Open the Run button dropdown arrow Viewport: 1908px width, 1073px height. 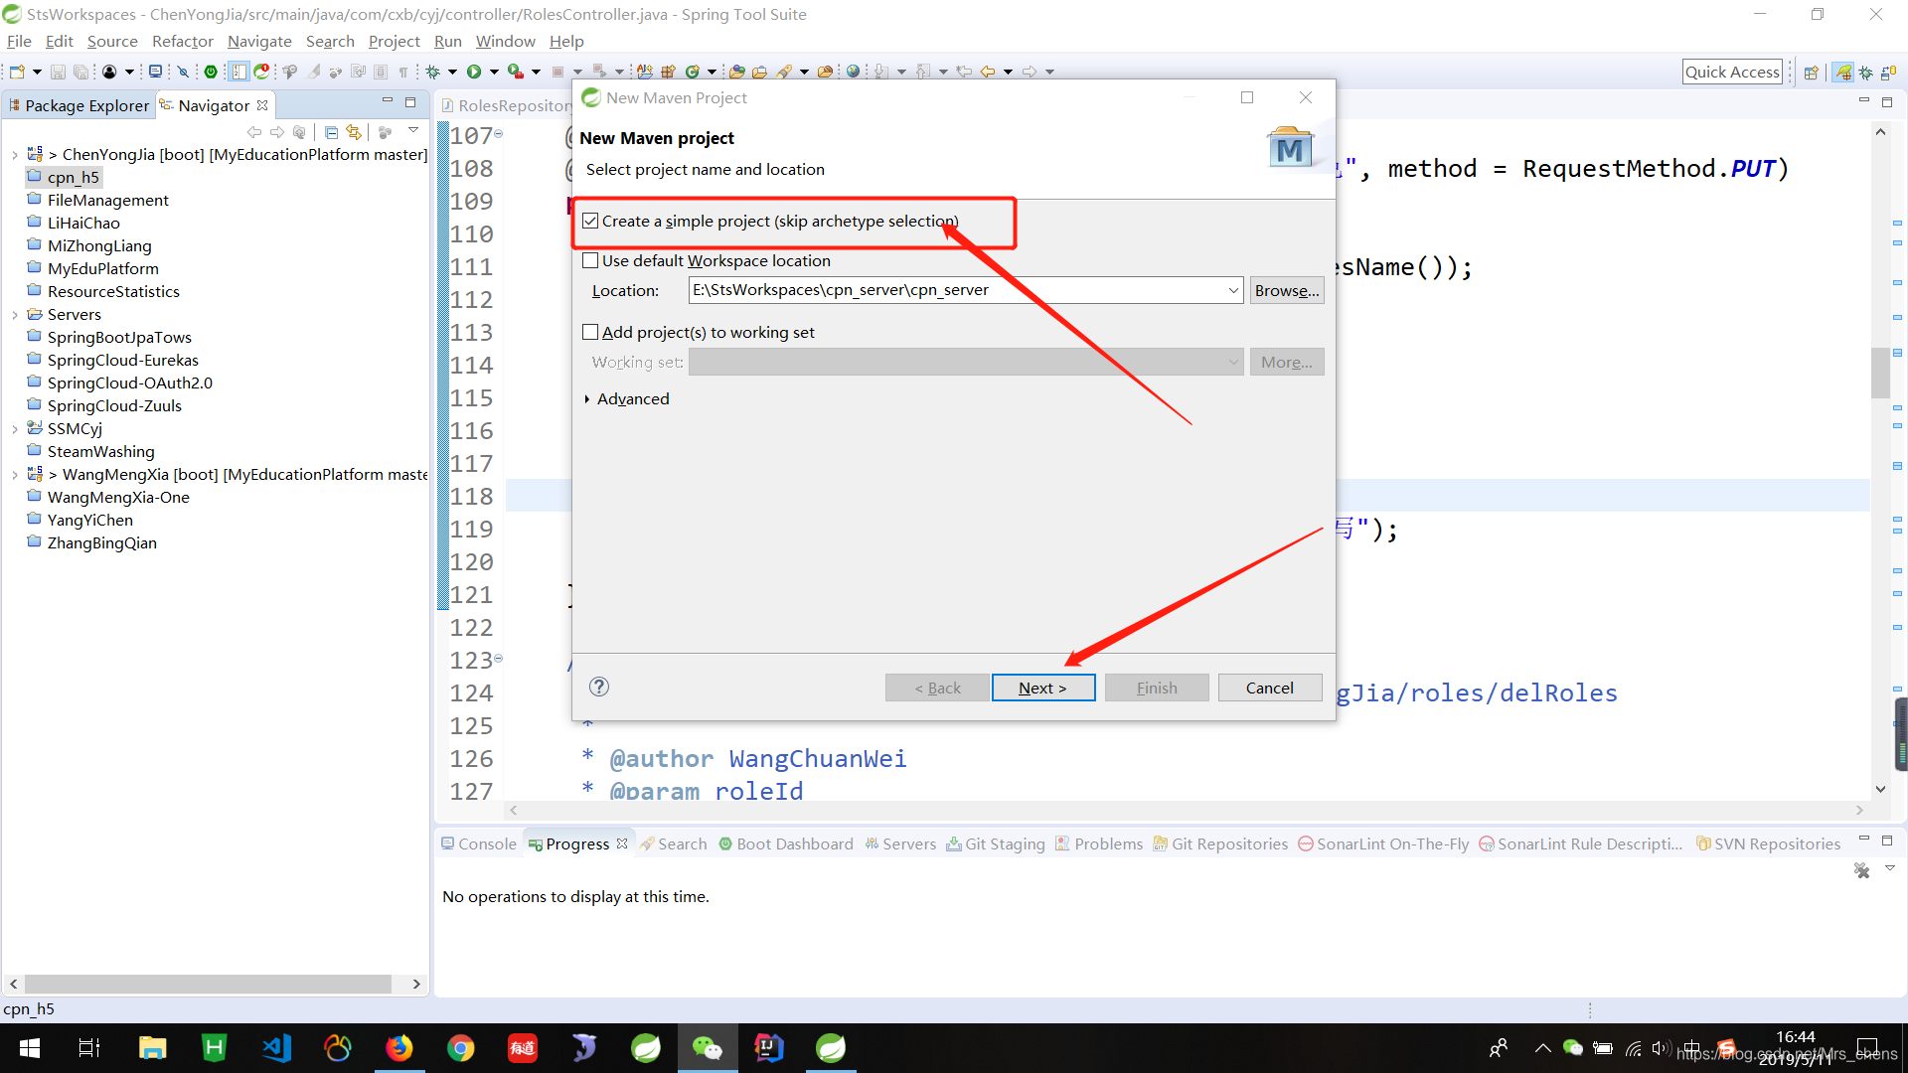point(494,72)
